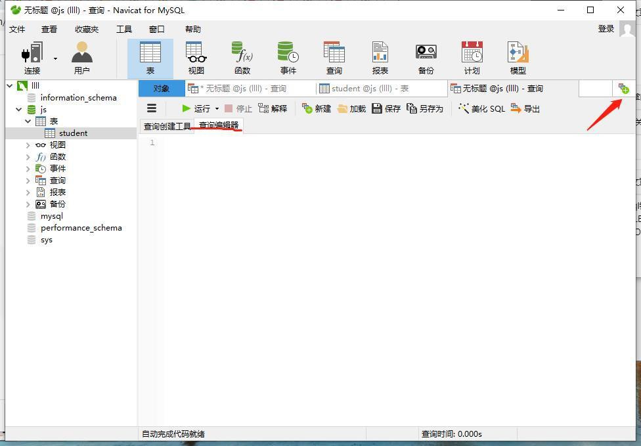Open the 查询 (Query) toolbar icon

pyautogui.click(x=334, y=58)
